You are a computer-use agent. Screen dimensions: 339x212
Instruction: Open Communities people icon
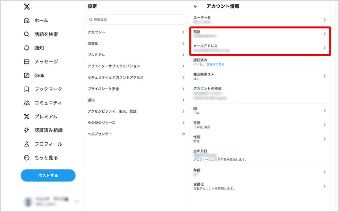[27, 103]
